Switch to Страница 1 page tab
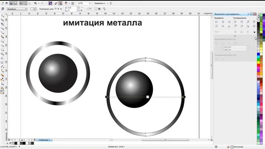This screenshot has width=265, height=149. pos(44,140)
